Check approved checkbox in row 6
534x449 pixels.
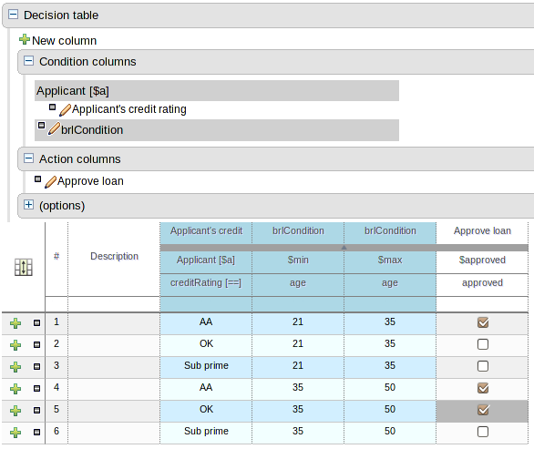[x=483, y=432]
